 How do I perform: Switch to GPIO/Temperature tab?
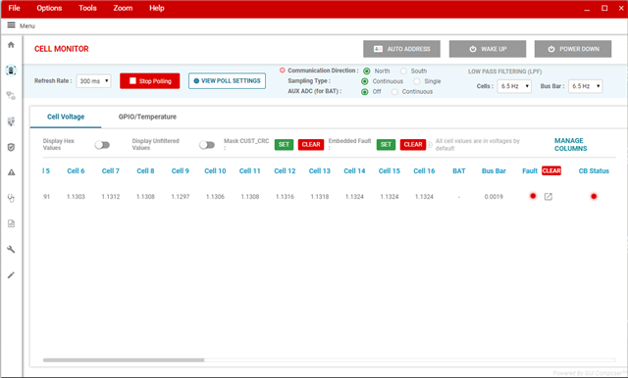pos(147,117)
